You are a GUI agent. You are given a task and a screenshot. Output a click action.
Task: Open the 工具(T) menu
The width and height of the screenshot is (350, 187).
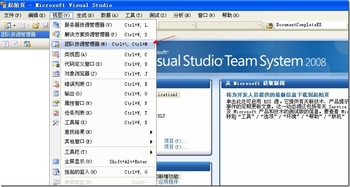click(x=134, y=15)
